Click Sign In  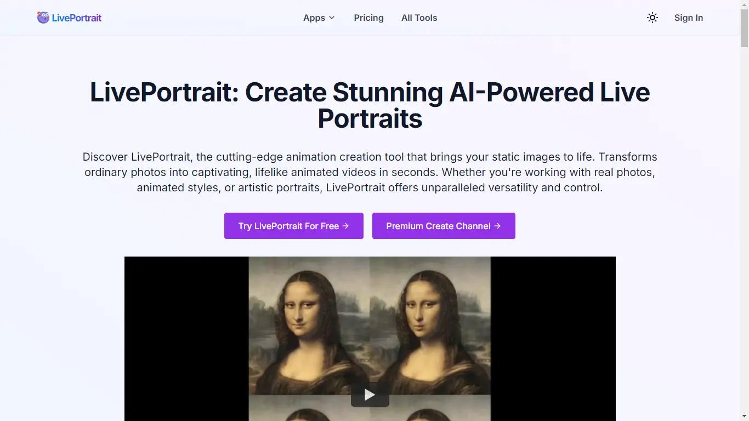pos(688,18)
